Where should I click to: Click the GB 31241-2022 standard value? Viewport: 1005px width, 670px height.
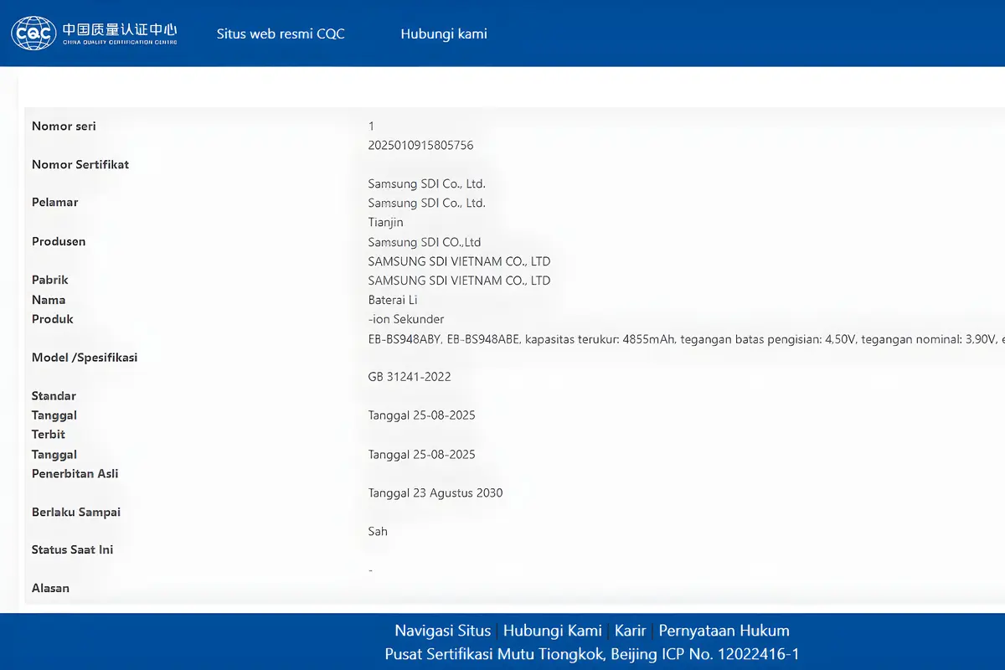pos(410,377)
